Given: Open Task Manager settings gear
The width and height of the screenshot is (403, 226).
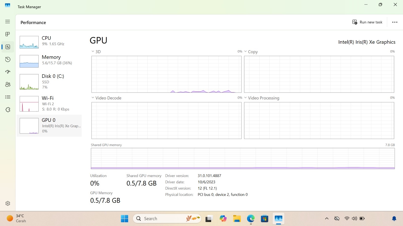Looking at the screenshot, I should (x=8, y=203).
